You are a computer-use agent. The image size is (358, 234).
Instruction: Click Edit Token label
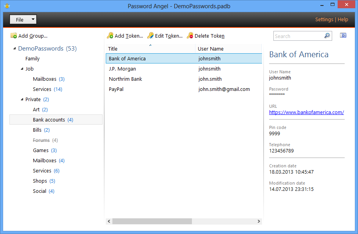tap(169, 36)
